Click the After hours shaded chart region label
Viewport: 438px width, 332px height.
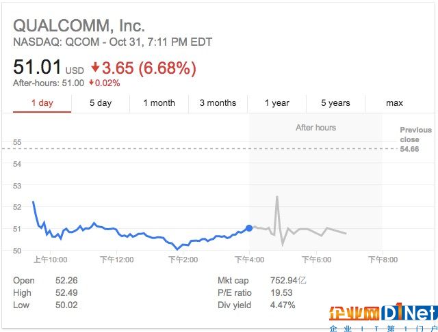pyautogui.click(x=315, y=128)
